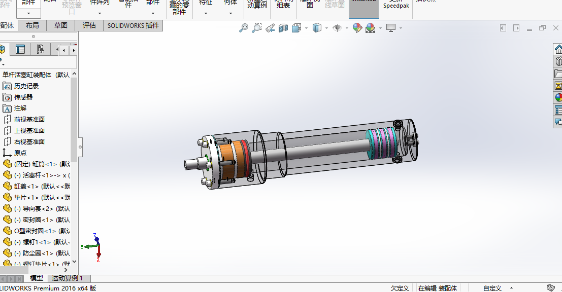Click the right arrow of manager tabs
562x292 pixels.
[73, 51]
